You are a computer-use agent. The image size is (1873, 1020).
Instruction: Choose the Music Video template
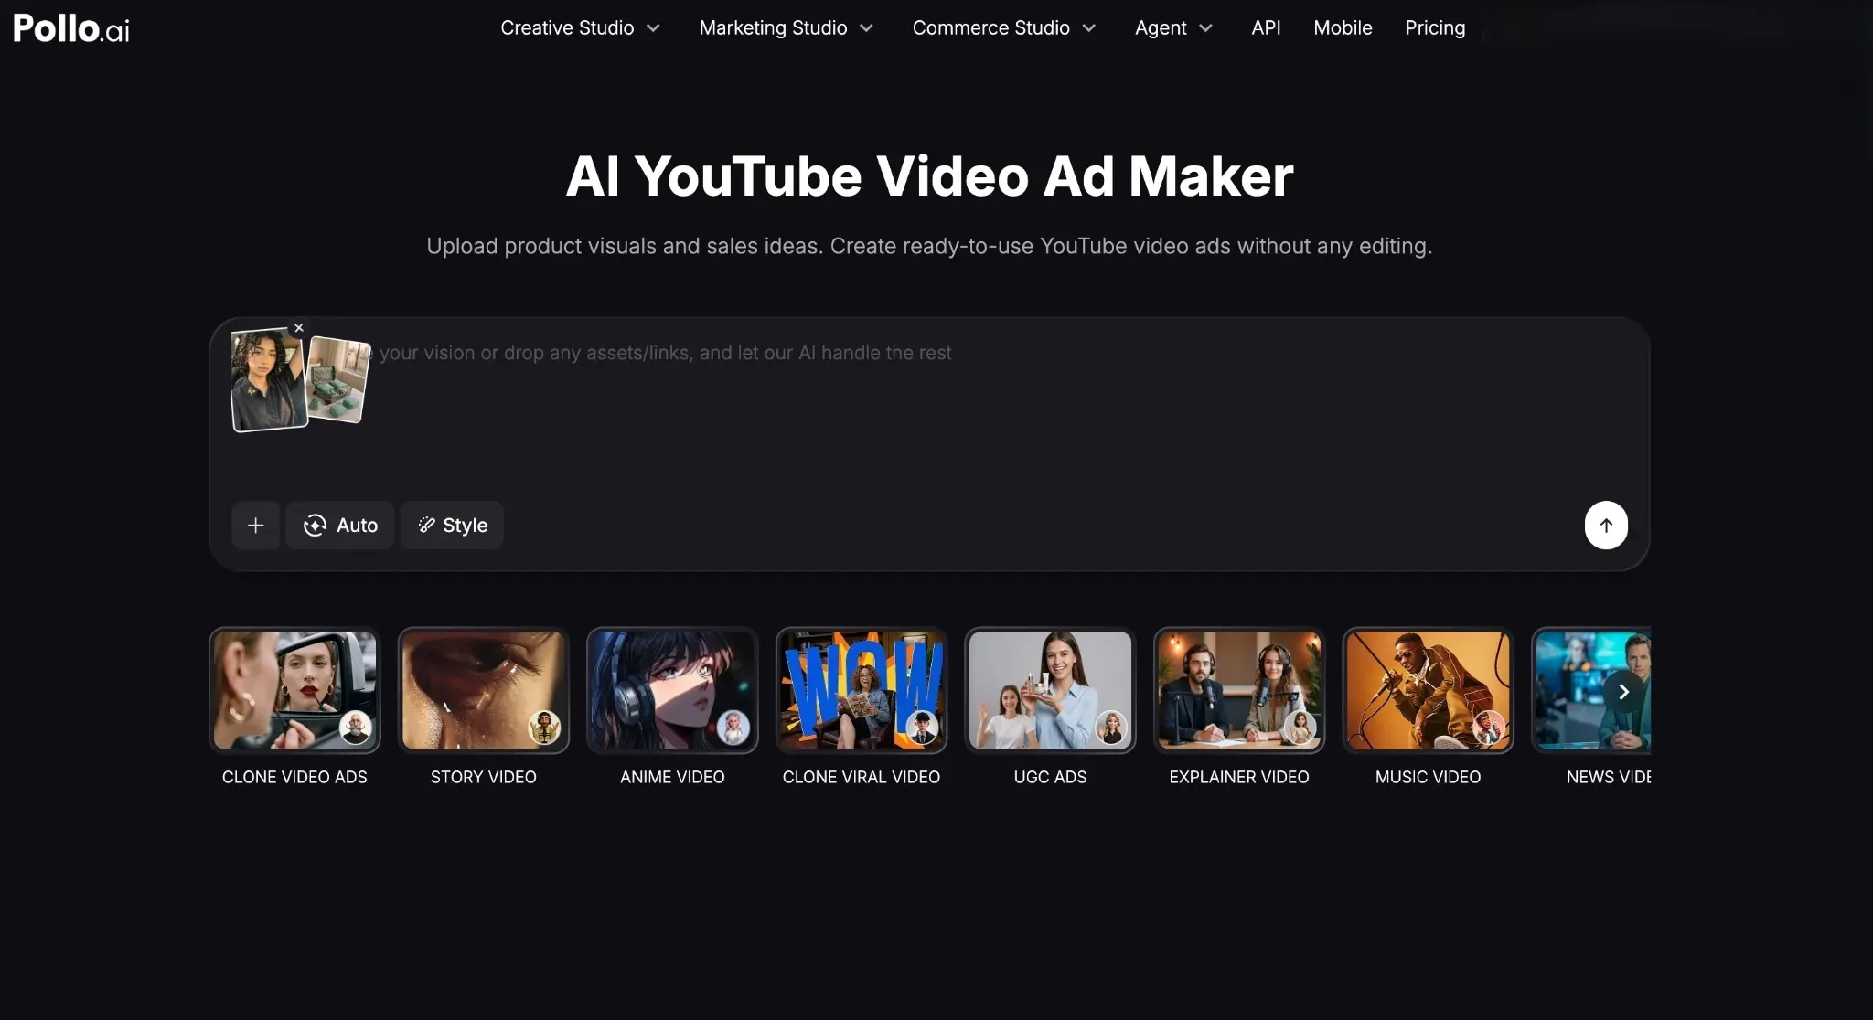(1428, 691)
